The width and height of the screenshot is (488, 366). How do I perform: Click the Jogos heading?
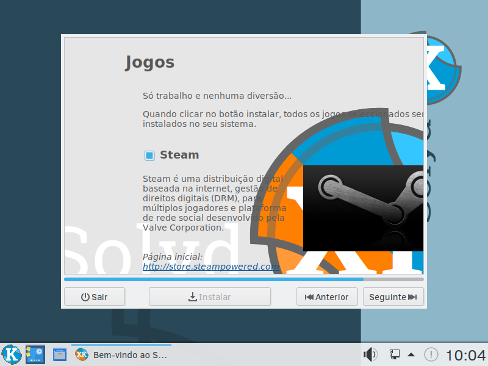click(x=149, y=63)
